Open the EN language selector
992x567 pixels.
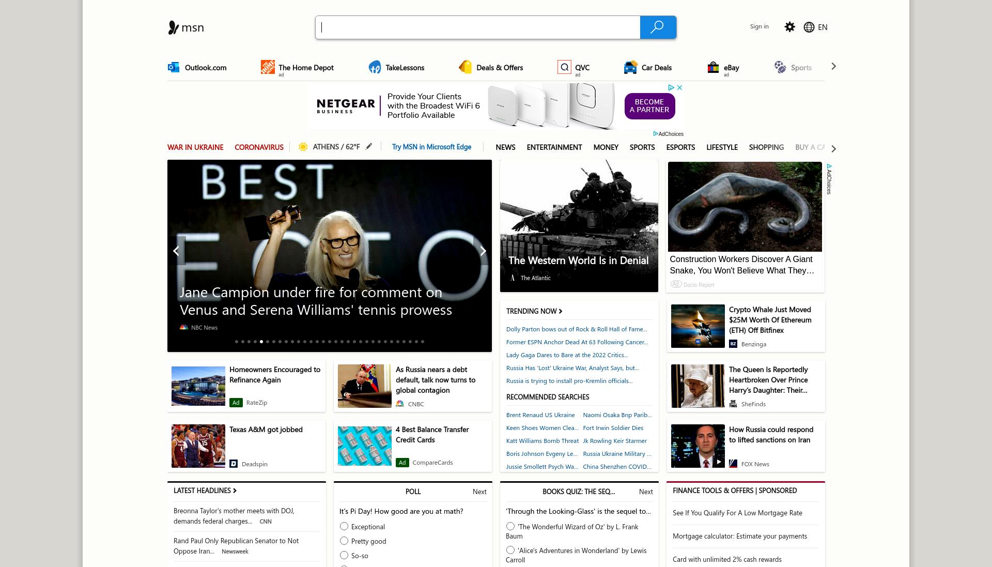click(823, 27)
